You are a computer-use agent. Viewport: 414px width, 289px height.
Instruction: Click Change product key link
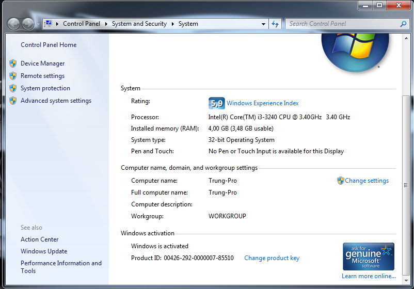(x=272, y=258)
